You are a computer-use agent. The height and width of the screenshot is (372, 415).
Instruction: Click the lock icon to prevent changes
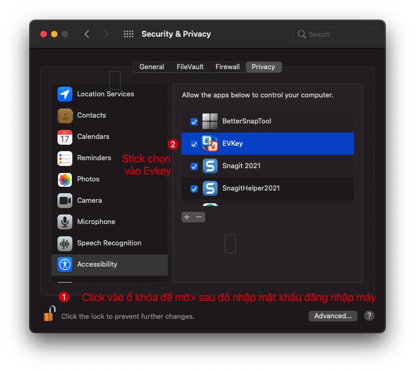(x=49, y=314)
